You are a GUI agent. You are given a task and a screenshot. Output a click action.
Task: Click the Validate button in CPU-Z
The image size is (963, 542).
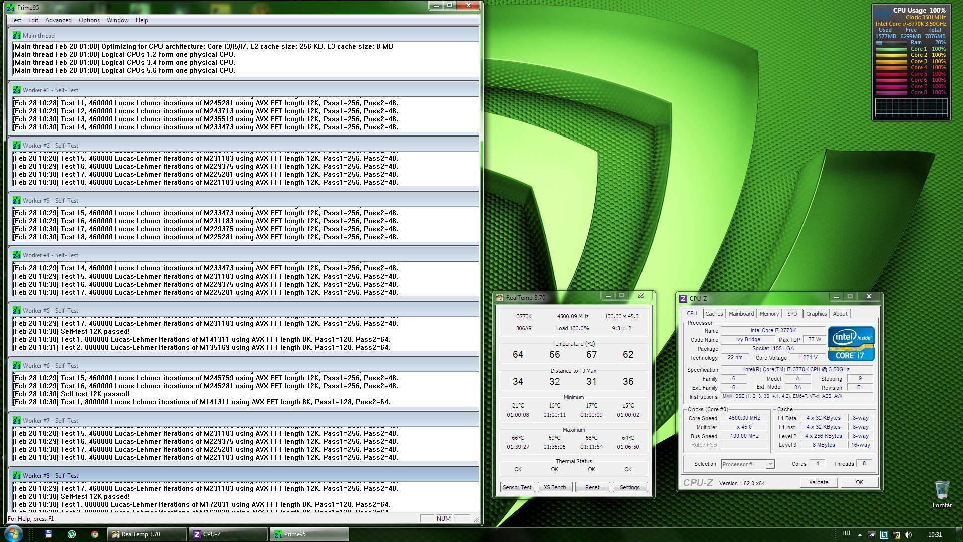[x=819, y=482]
